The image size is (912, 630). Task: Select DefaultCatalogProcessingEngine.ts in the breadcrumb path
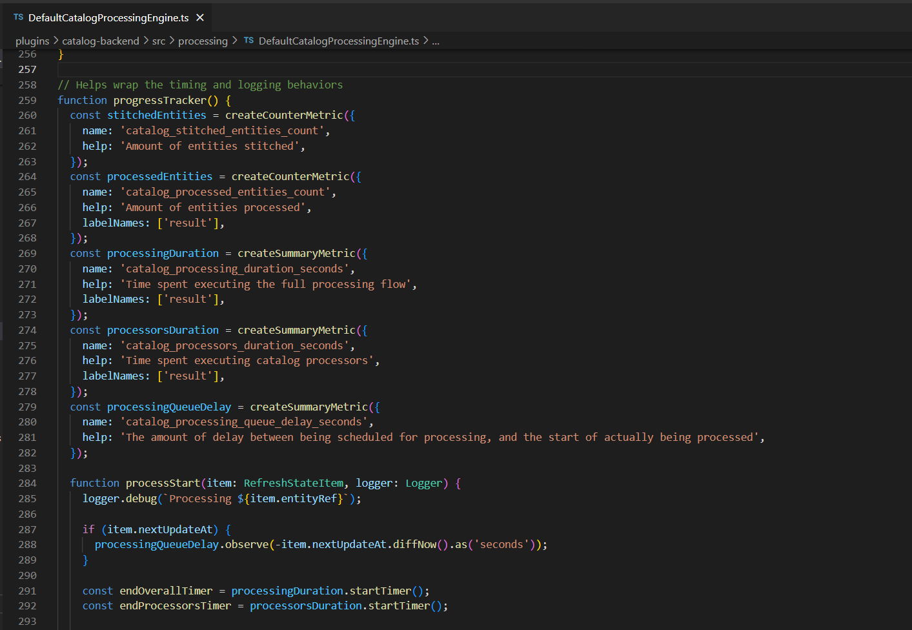[x=339, y=41]
